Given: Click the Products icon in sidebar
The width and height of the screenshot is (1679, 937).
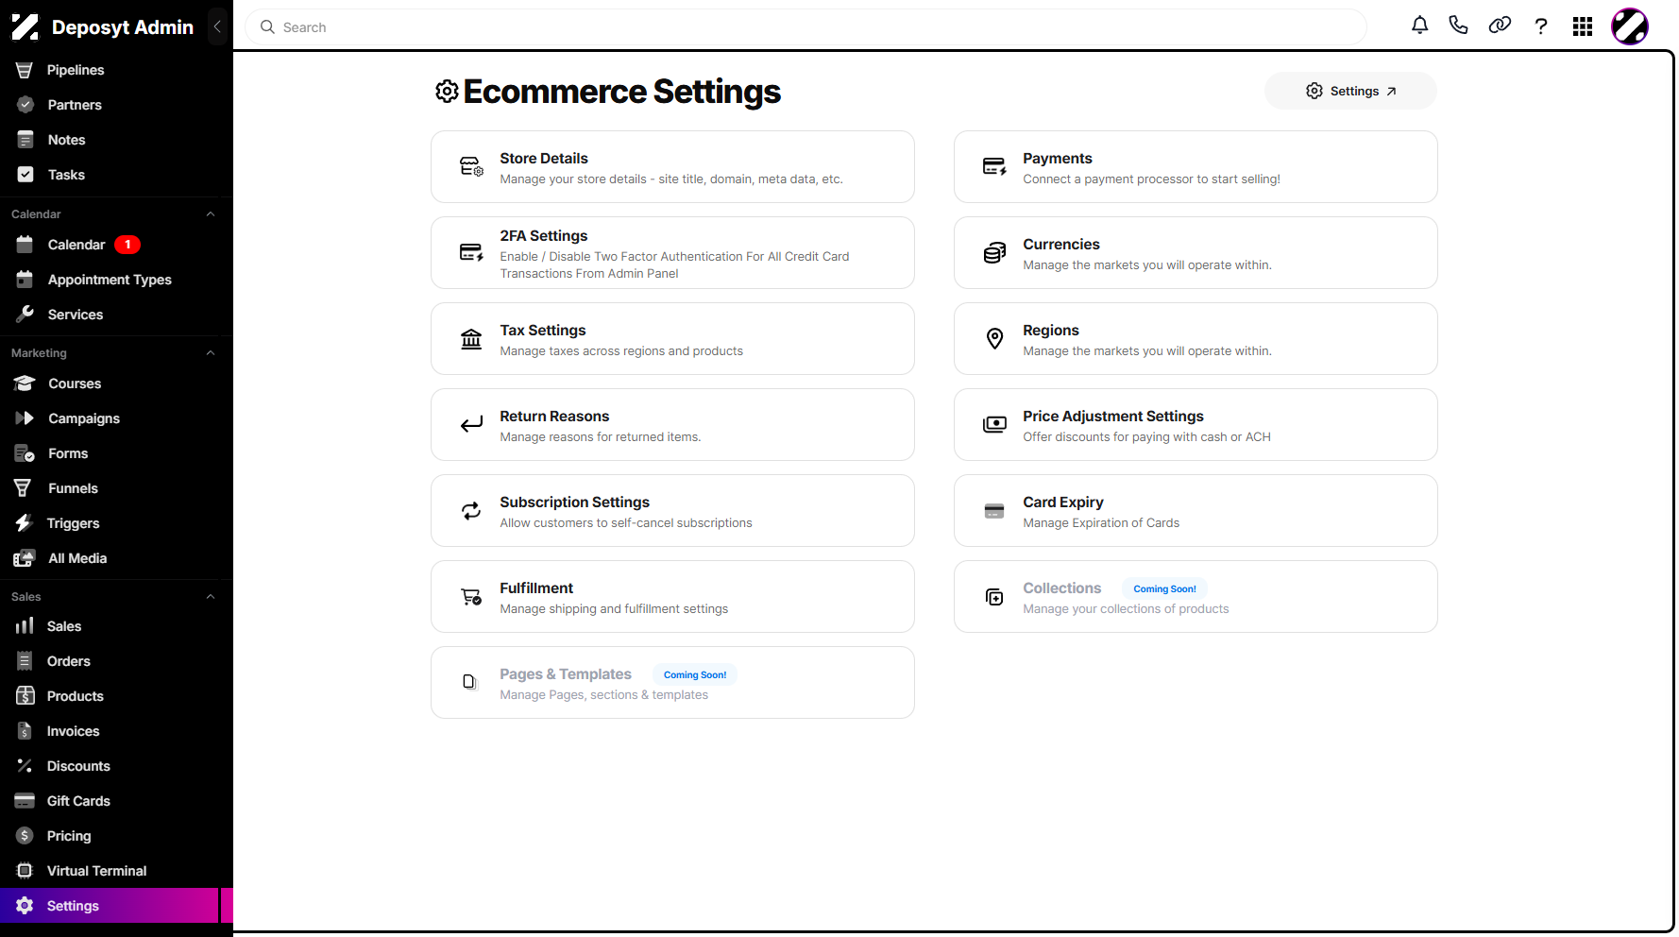Looking at the screenshot, I should [x=25, y=696].
